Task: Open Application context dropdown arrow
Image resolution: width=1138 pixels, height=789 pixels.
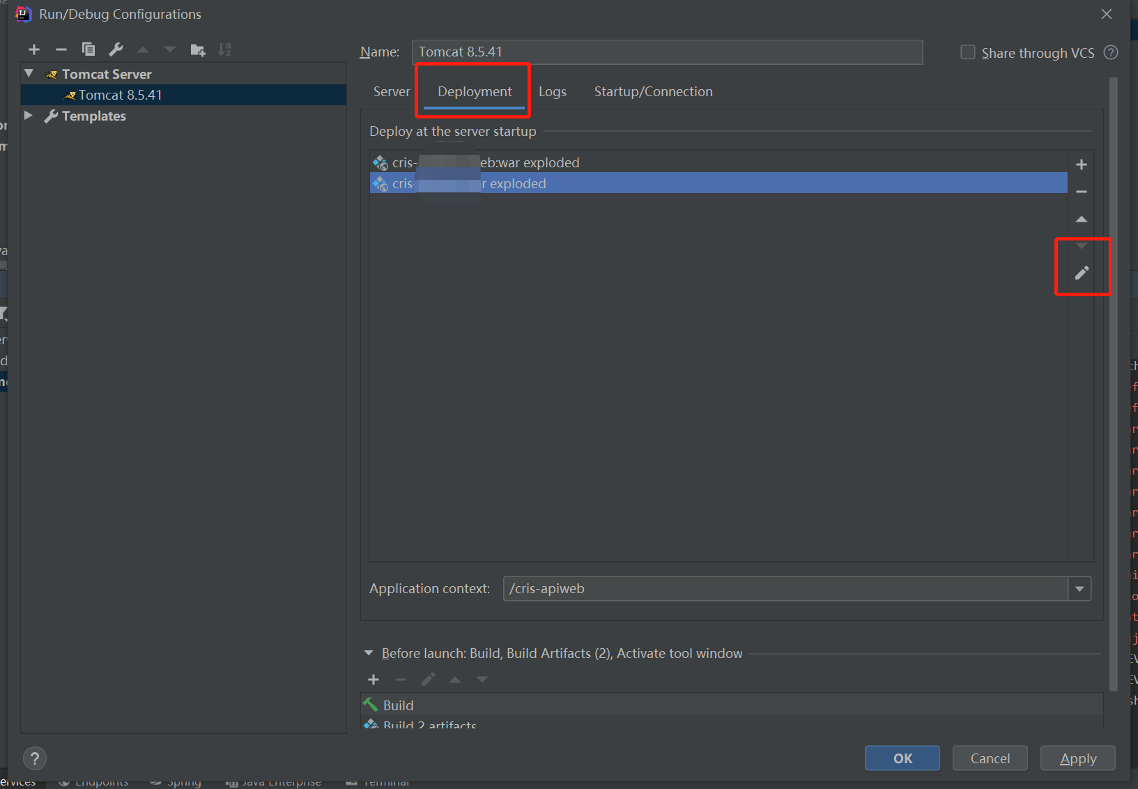Action: pyautogui.click(x=1079, y=589)
